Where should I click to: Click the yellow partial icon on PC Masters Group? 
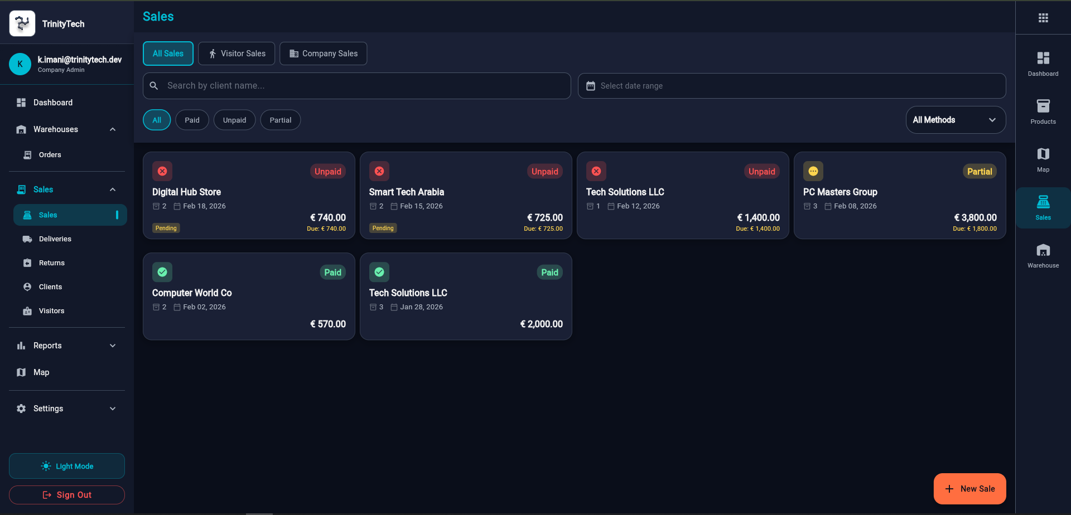[813, 171]
